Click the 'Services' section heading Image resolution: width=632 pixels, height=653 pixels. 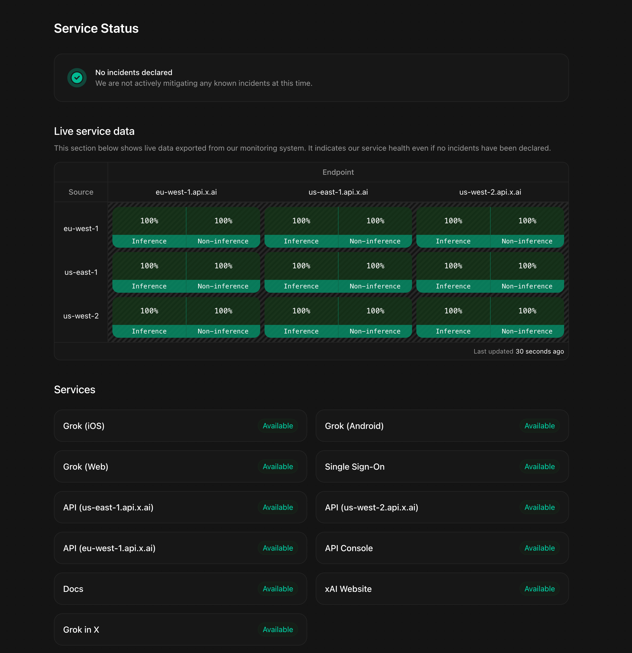(x=75, y=389)
